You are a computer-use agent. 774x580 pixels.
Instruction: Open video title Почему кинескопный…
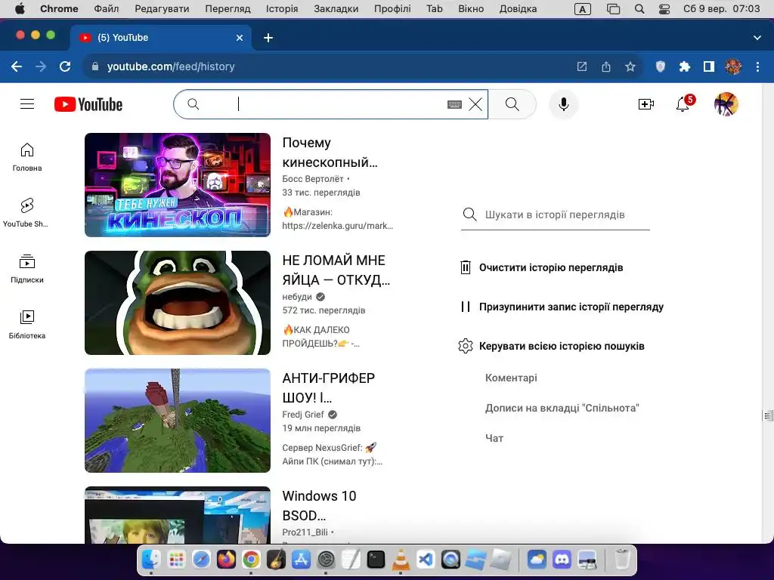point(330,153)
